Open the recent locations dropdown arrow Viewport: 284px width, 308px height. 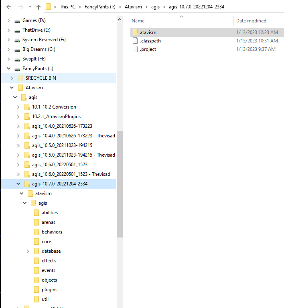point(30,7)
